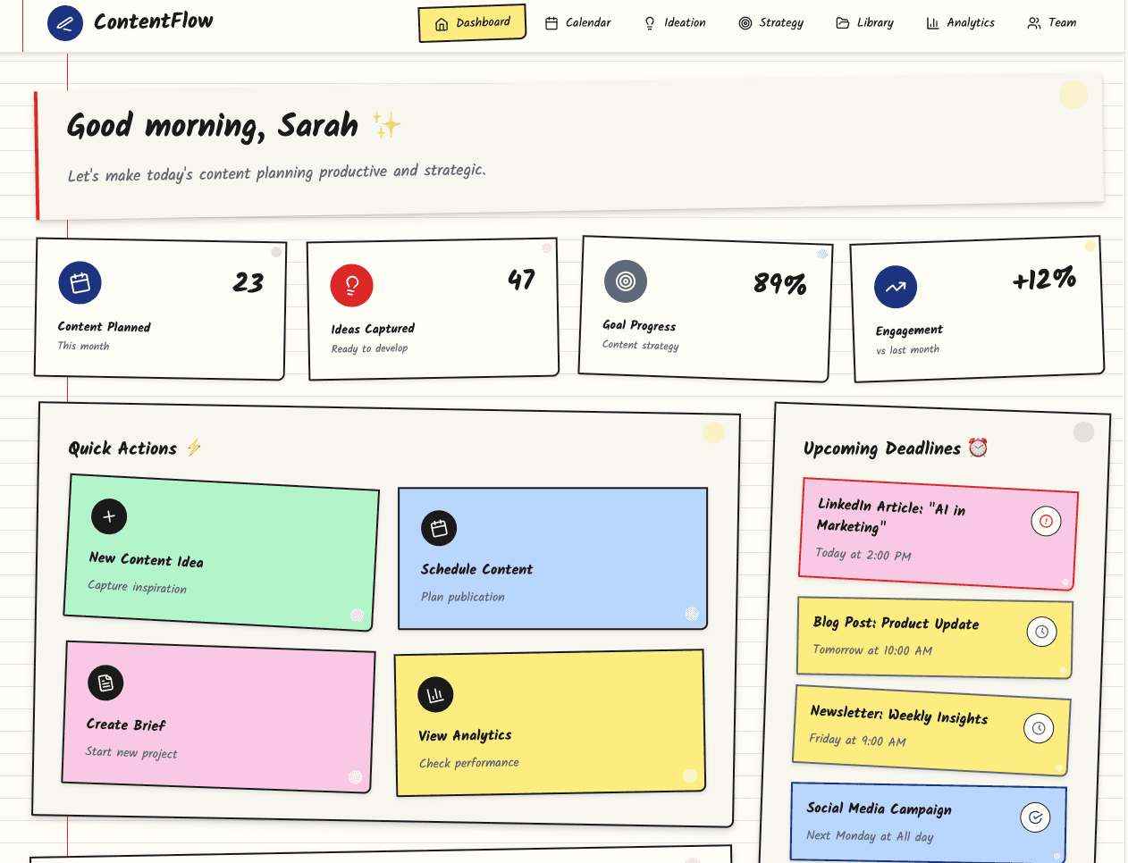Go to the Ideation tab
Screen dimensions: 1128x863
pos(675,22)
